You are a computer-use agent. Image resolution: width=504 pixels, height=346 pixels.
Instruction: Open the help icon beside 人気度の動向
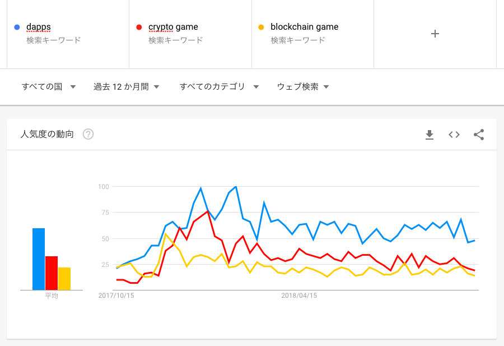click(88, 134)
